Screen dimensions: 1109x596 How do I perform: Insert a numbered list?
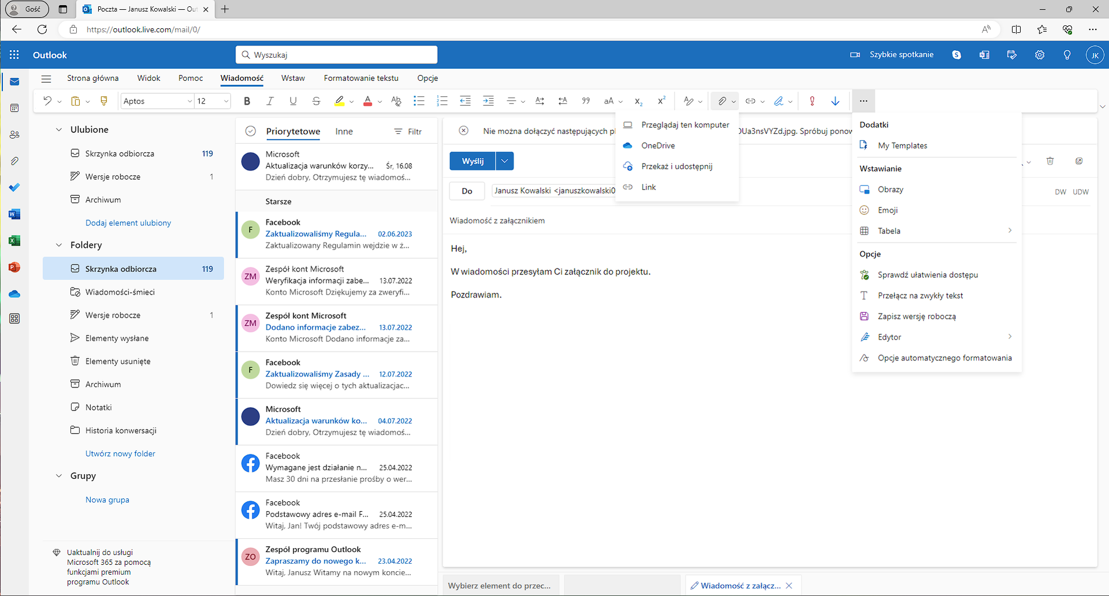442,101
